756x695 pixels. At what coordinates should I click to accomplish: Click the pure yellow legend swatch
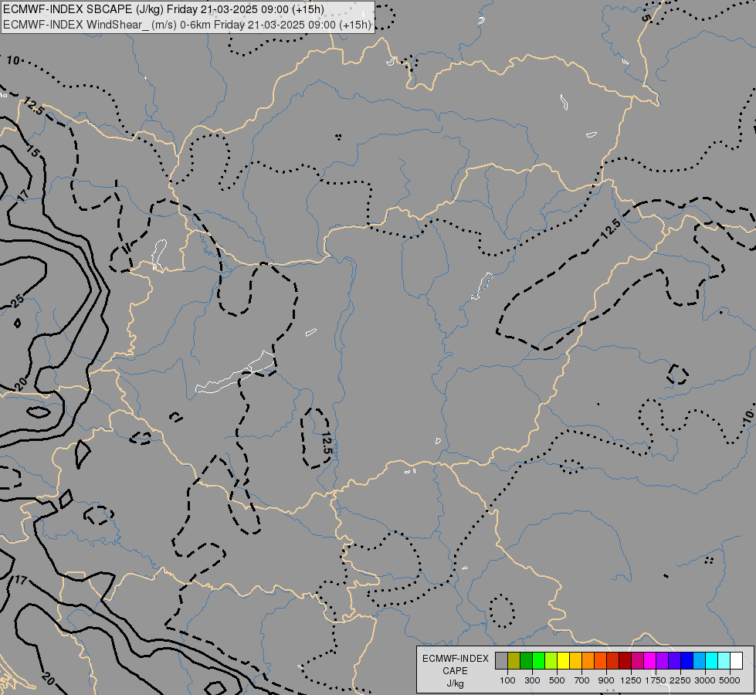pyautogui.click(x=563, y=661)
